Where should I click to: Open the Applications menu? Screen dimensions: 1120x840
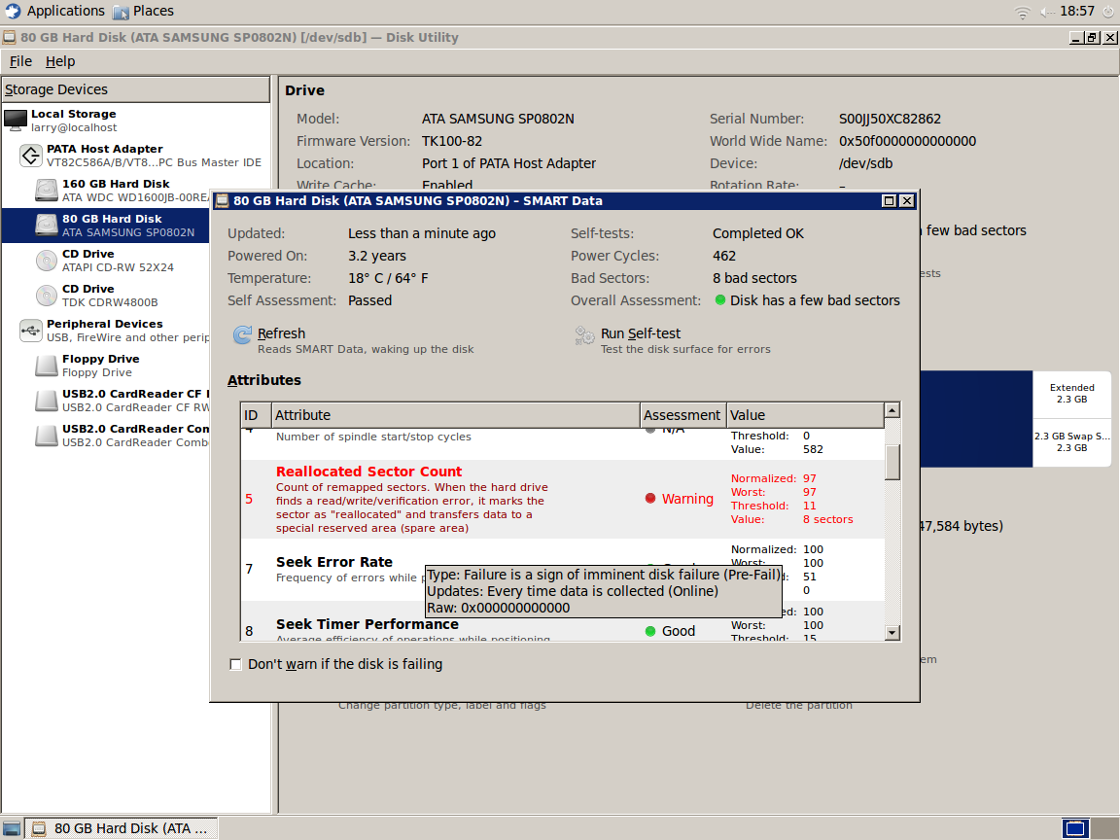[54, 11]
